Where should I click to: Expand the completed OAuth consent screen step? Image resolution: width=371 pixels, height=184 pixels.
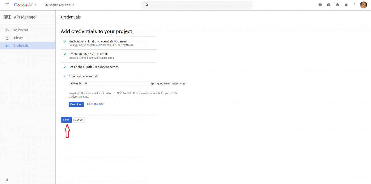[93, 67]
